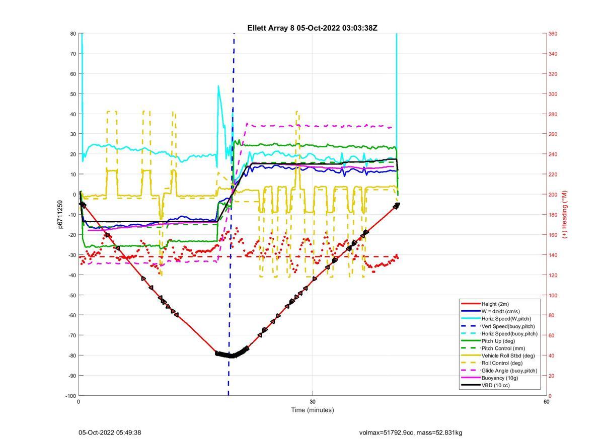The height and width of the screenshot is (445, 604).
Task: Select the 'Glide Angle (buoy,pitch)' legend entry
Action: [509, 371]
